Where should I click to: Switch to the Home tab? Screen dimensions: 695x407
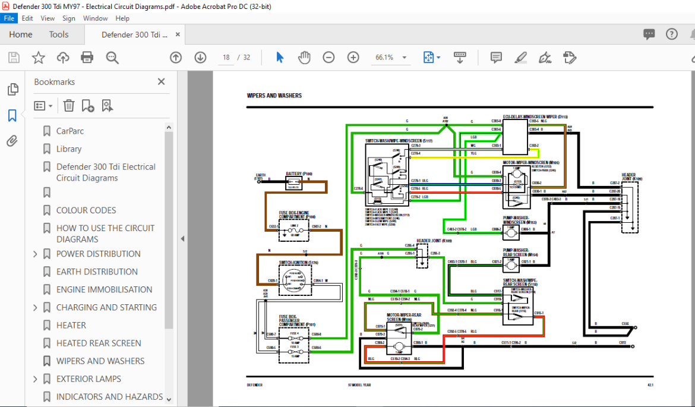tap(20, 34)
